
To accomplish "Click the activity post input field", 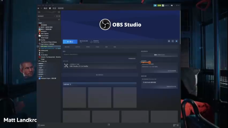I will click(99, 54).
